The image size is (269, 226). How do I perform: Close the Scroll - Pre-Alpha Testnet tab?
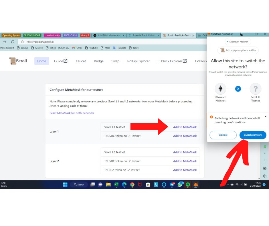coord(193,36)
